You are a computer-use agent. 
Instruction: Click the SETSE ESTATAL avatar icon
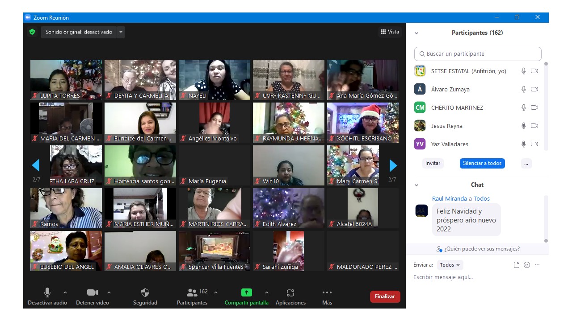point(420,71)
